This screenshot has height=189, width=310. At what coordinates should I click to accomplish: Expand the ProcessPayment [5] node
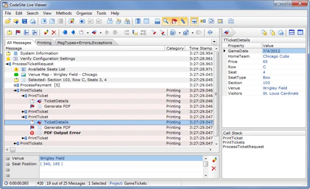(x=15, y=85)
